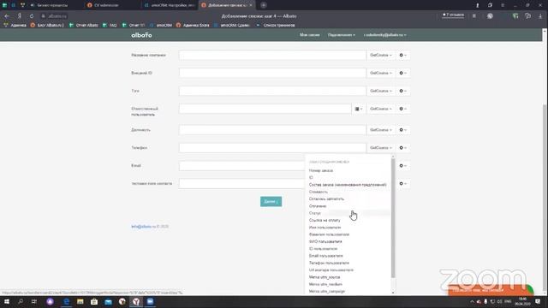Click the Телефон input field

coord(272,148)
